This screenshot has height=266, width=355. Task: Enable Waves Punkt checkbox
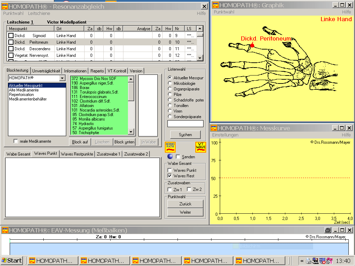click(170, 170)
